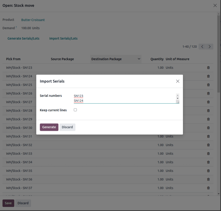Open Import Serials/Lots
Screen dimensions: 221x211
tap(63, 39)
